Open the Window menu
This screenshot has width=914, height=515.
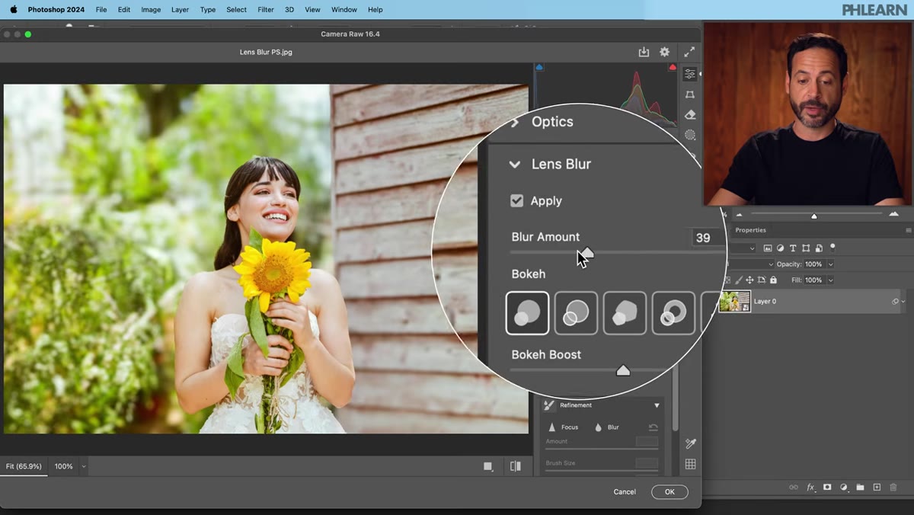pyautogui.click(x=344, y=10)
